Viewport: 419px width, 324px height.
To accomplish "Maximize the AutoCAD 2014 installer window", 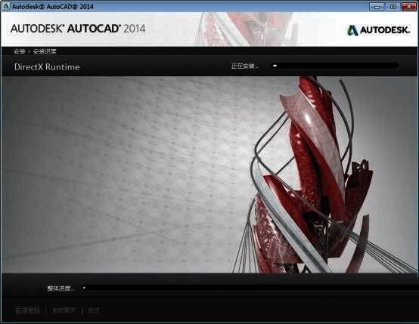I will [x=393, y=6].
